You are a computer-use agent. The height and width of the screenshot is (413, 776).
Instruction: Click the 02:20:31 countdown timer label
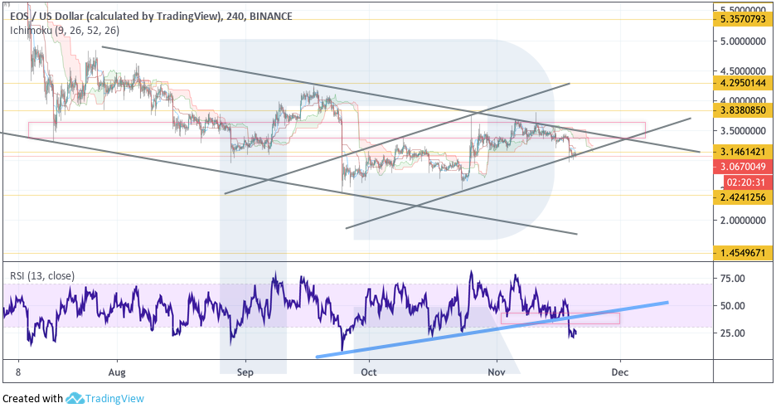point(747,182)
